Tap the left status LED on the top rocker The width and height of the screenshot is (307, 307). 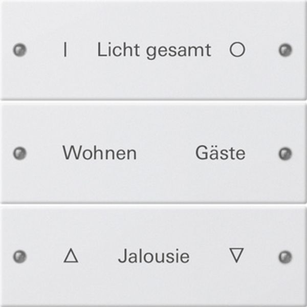[20, 50]
